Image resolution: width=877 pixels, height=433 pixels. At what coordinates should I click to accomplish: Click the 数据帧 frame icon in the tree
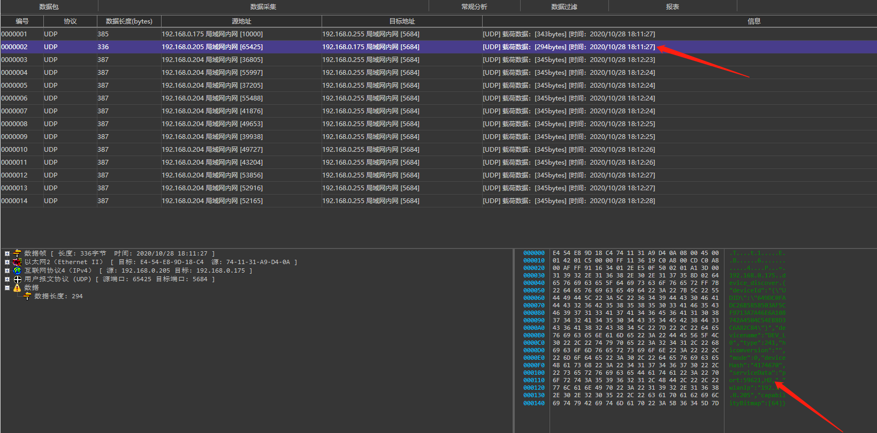[x=17, y=253]
